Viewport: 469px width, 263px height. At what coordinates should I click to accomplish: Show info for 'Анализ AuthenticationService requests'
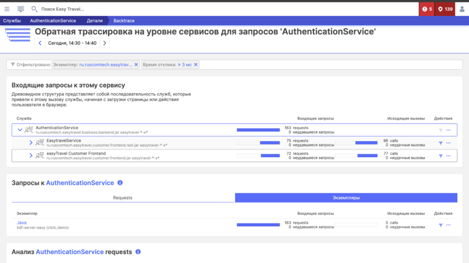[138, 252]
